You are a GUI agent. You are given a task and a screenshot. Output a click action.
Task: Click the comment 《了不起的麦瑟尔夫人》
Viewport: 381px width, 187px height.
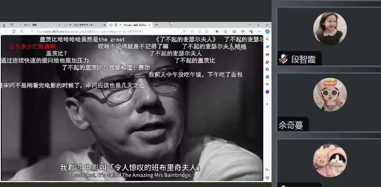[x=186, y=39]
